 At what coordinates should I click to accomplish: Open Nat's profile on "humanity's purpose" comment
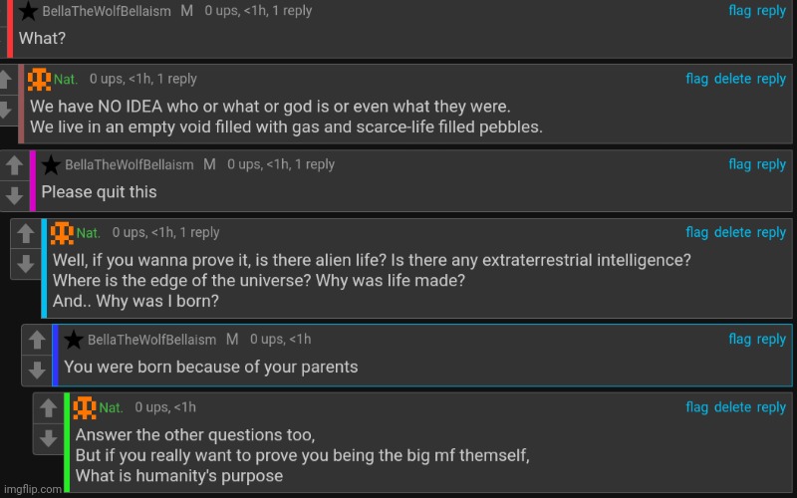pos(111,407)
